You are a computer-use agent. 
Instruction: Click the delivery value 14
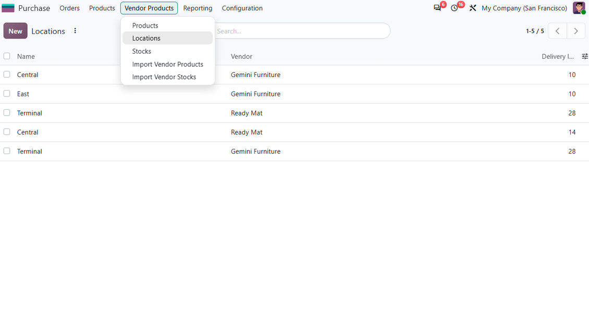(572, 132)
